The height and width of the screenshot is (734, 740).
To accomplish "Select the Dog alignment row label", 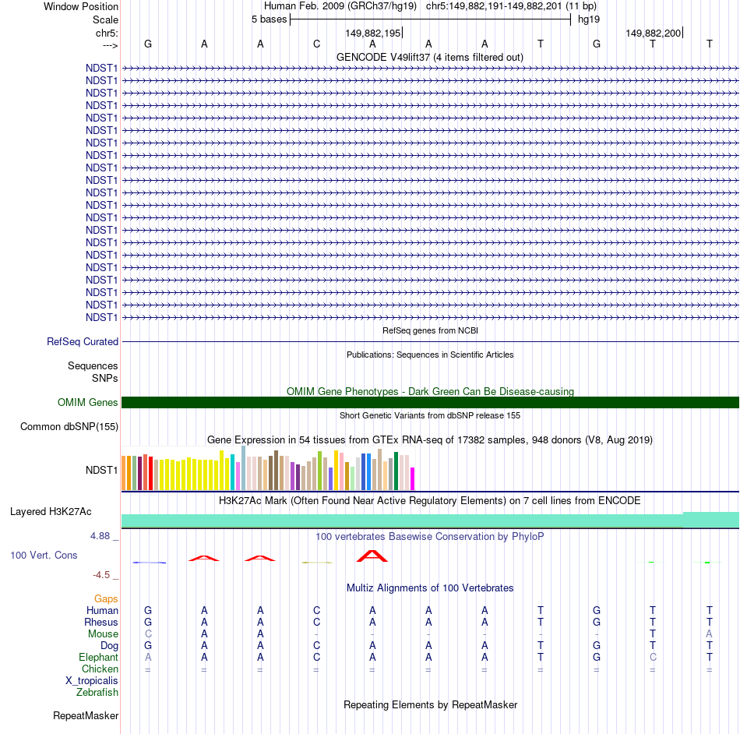I will tap(109, 646).
